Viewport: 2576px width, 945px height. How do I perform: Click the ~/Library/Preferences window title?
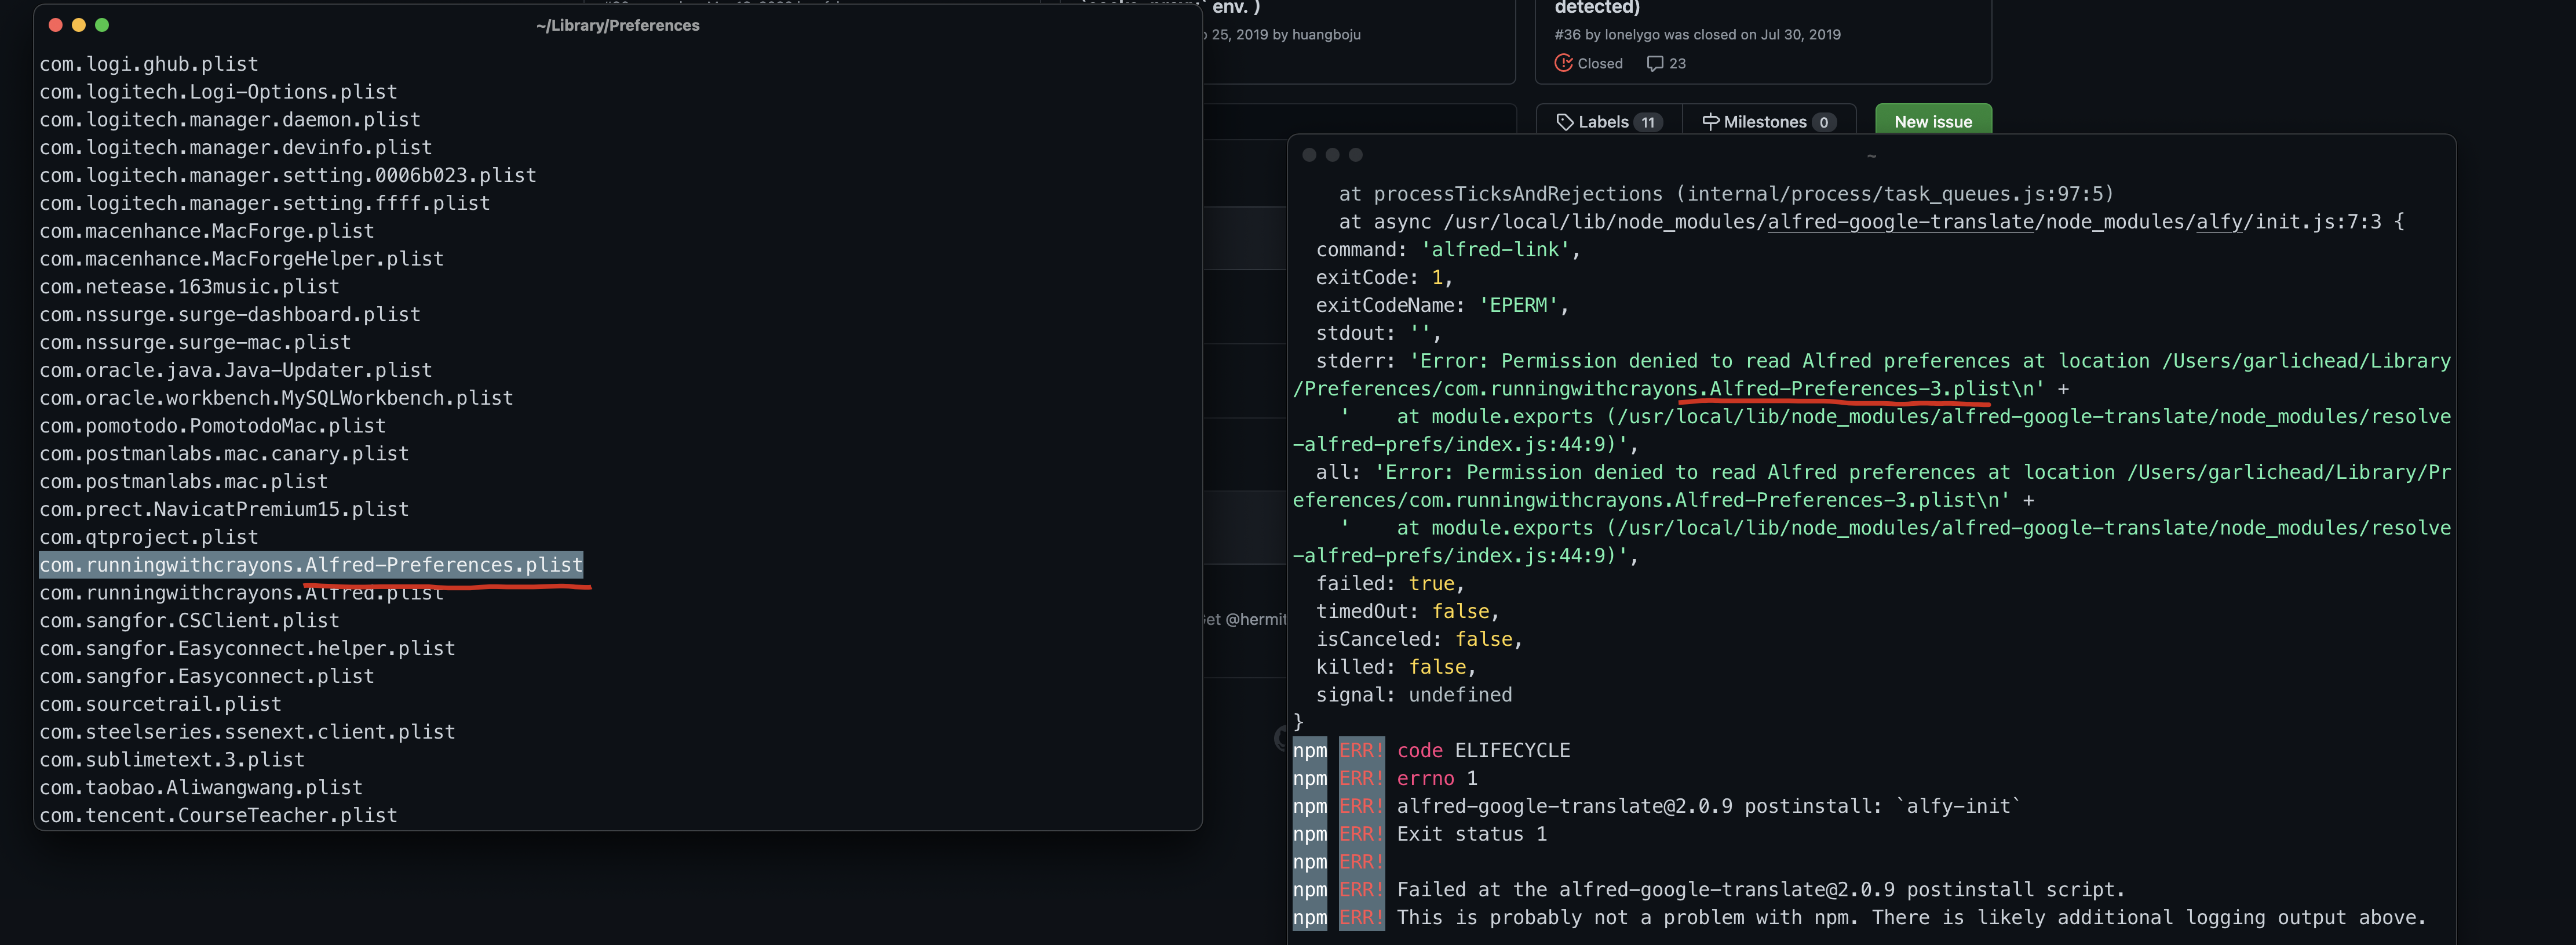pyautogui.click(x=617, y=25)
